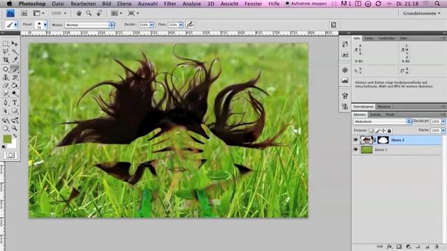The image size is (447, 251).
Task: Select the Brush tool in the toolbox
Action: pos(15,69)
